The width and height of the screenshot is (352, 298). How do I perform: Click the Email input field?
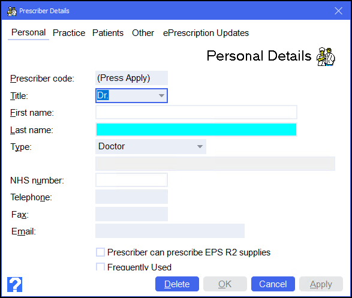click(170, 231)
